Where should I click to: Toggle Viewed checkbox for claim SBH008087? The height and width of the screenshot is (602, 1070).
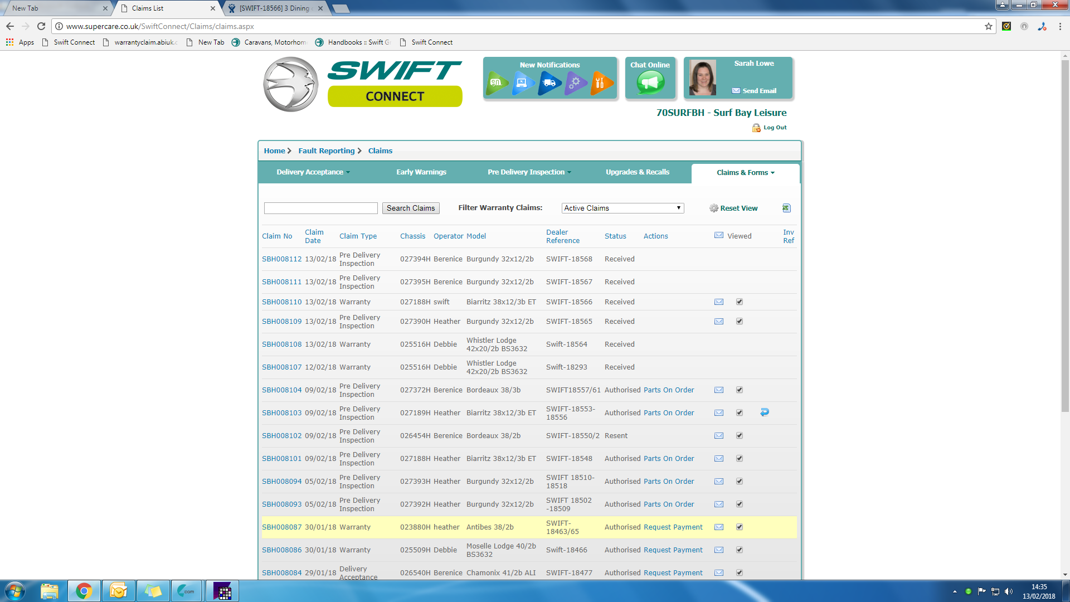(740, 527)
